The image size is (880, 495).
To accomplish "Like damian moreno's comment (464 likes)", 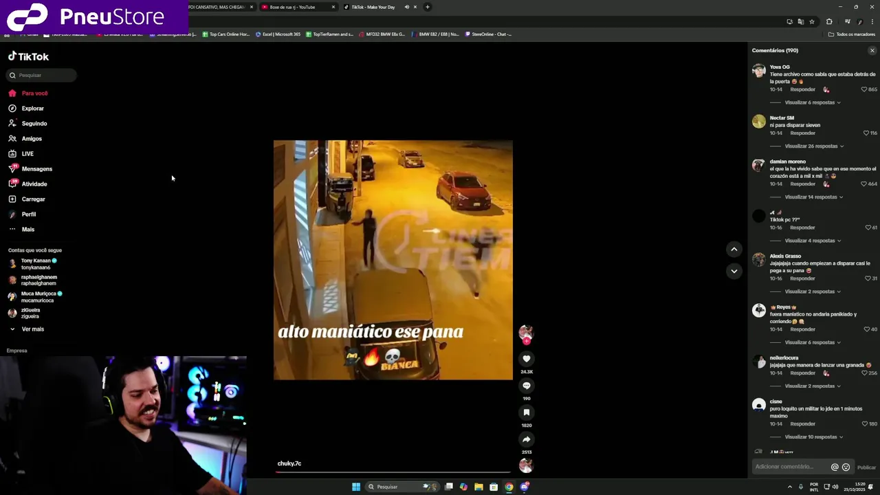I will click(x=864, y=184).
